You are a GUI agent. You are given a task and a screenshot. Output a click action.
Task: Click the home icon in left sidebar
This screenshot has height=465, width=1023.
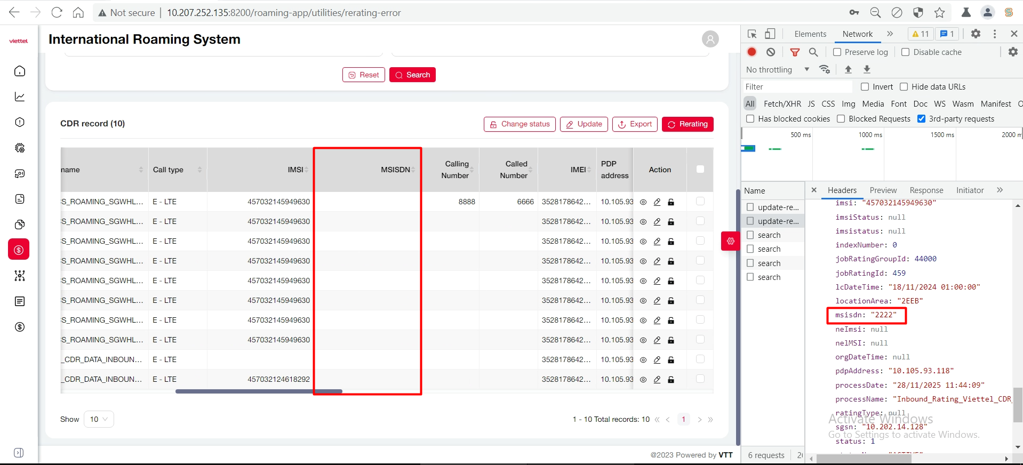pos(20,71)
